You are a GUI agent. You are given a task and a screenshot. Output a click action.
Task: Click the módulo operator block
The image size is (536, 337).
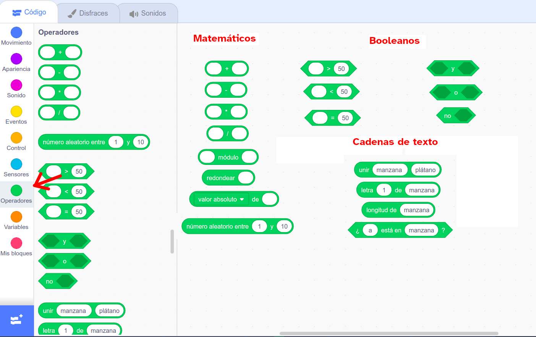point(228,157)
